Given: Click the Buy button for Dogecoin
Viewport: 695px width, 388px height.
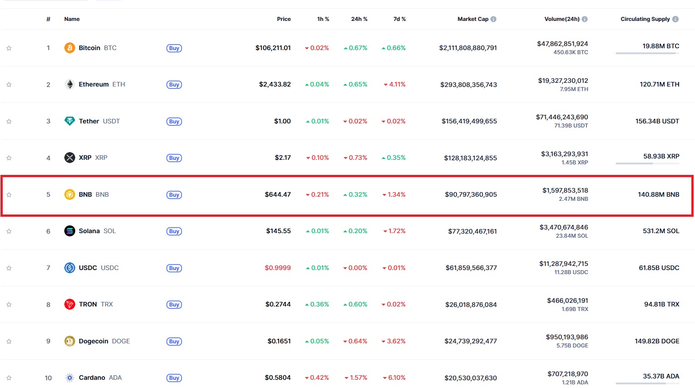Looking at the screenshot, I should pos(174,341).
